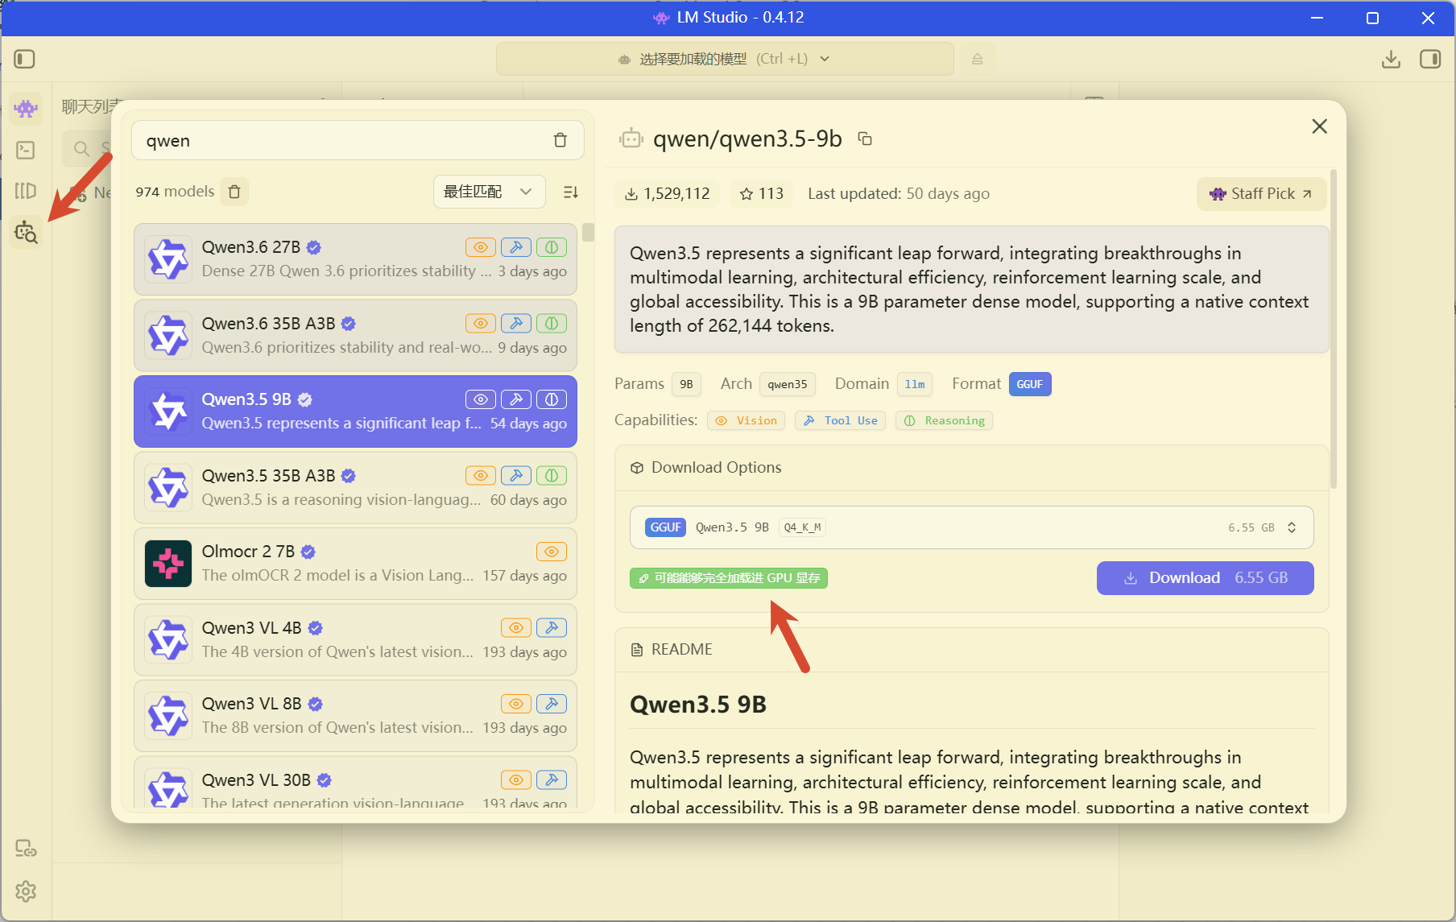Click the green GPU memory fit badge
The width and height of the screenshot is (1456, 922).
[729, 578]
